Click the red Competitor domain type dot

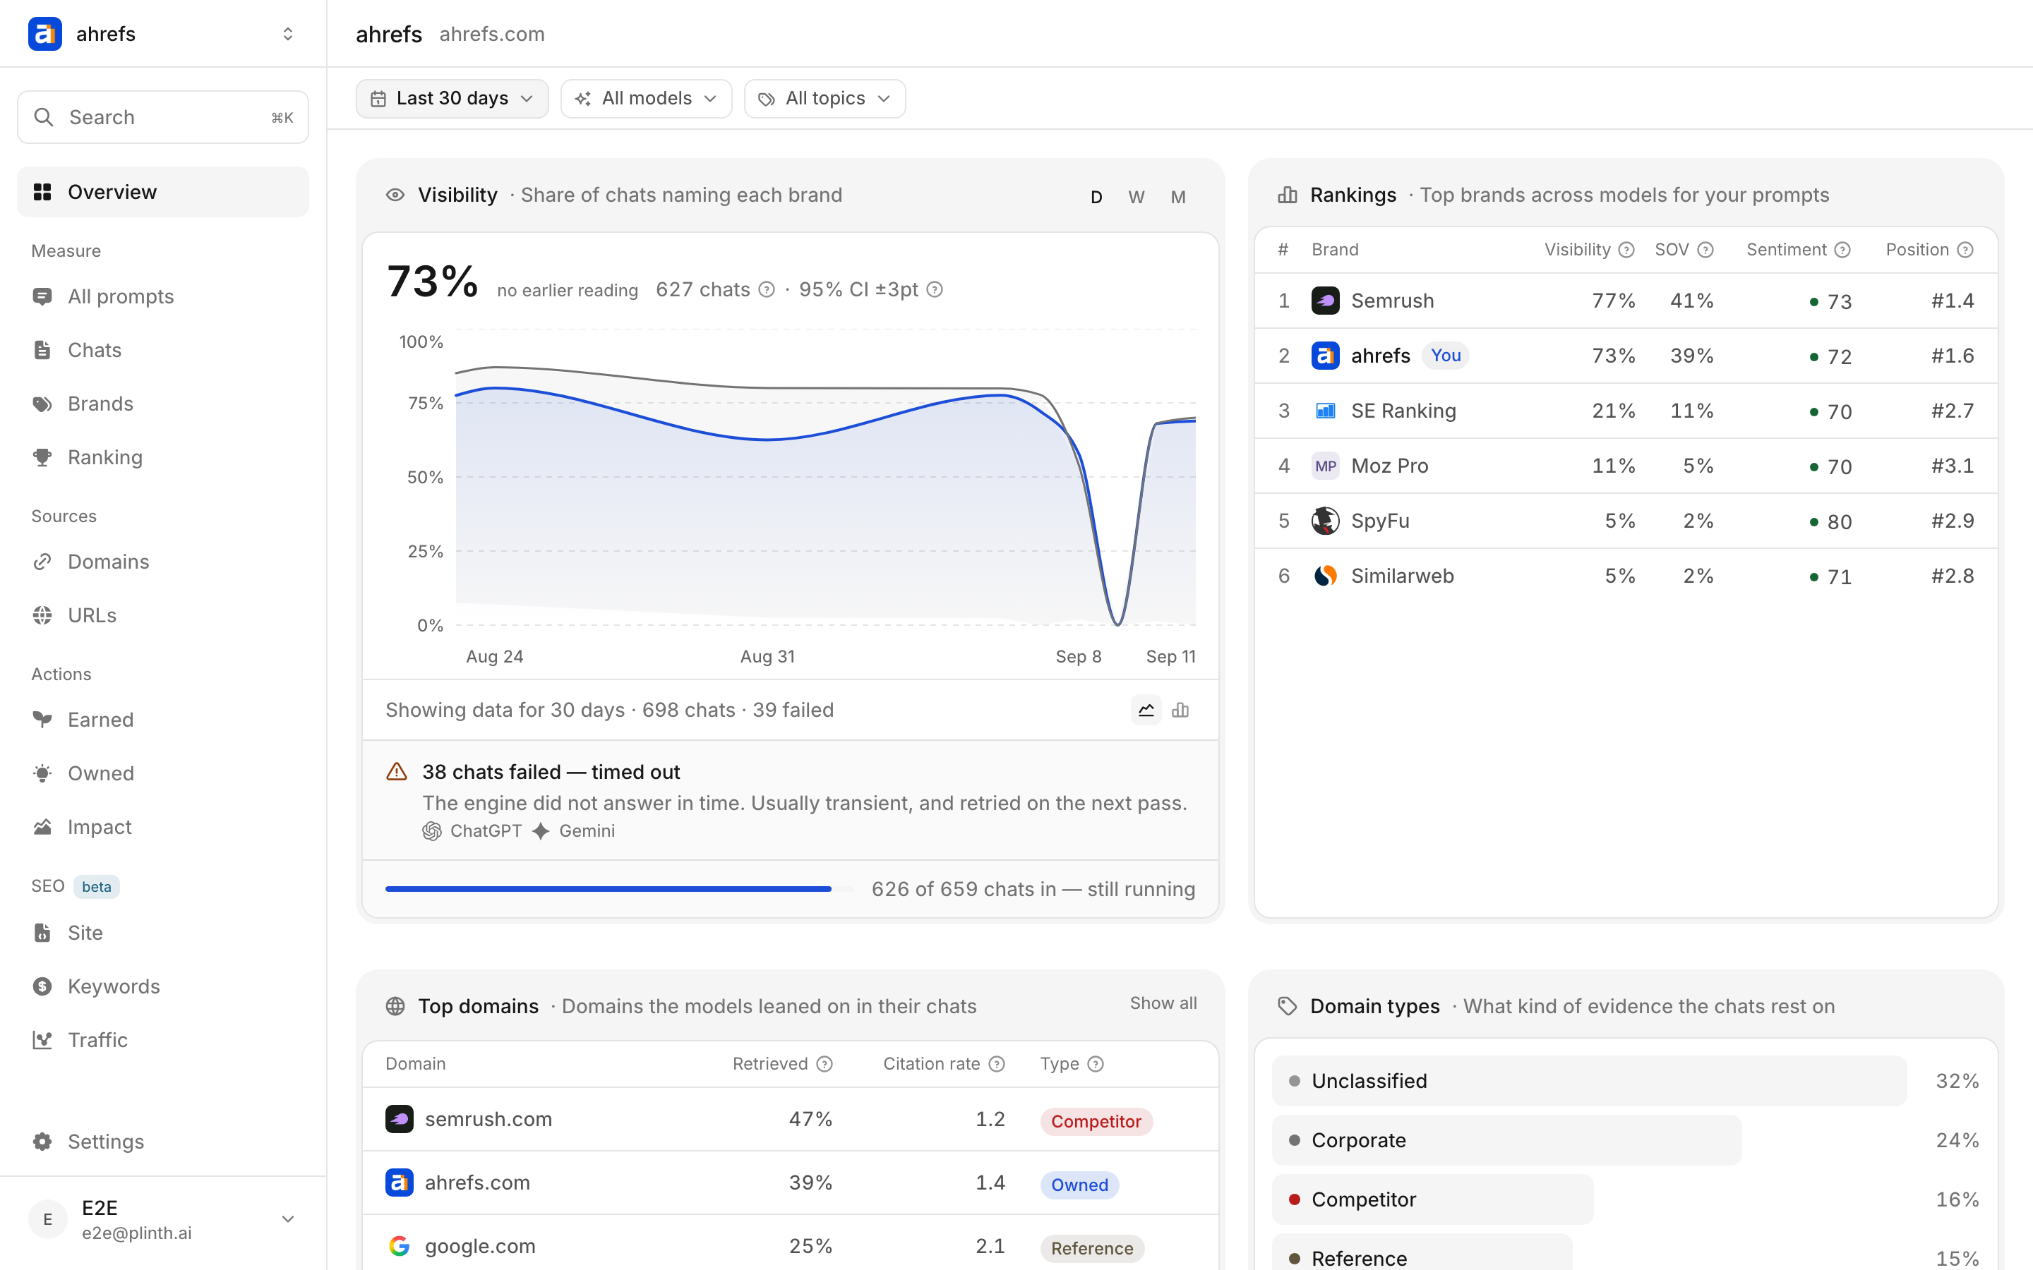pos(1295,1199)
